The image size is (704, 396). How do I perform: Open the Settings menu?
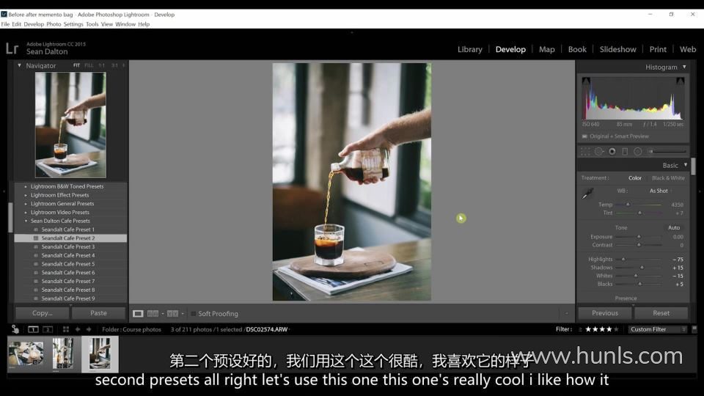(x=73, y=24)
